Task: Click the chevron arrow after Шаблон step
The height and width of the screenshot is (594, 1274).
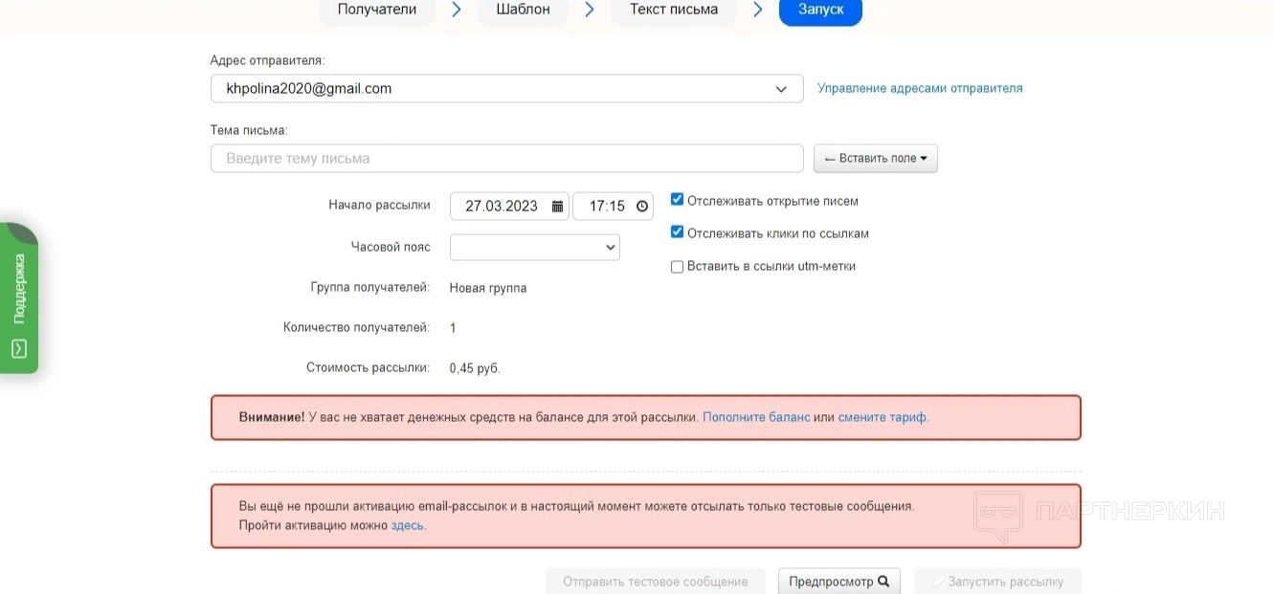Action: coord(590,10)
